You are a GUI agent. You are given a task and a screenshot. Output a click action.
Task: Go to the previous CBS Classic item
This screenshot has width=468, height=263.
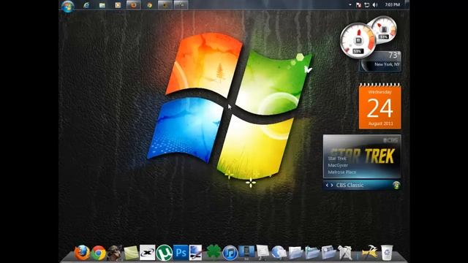click(327, 185)
